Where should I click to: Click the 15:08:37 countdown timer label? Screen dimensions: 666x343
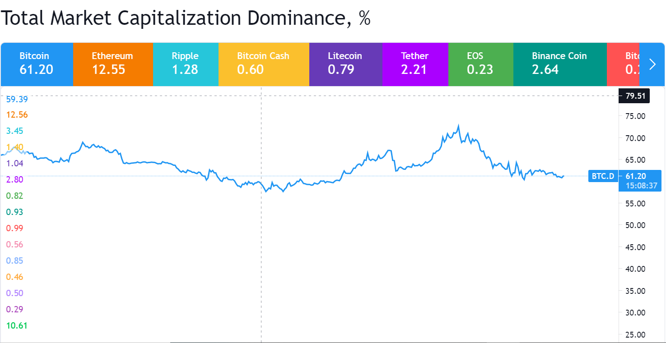641,186
